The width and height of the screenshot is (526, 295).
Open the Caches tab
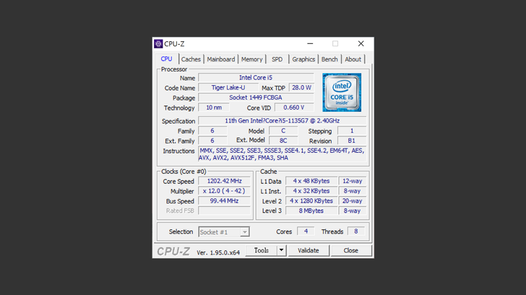(191, 59)
